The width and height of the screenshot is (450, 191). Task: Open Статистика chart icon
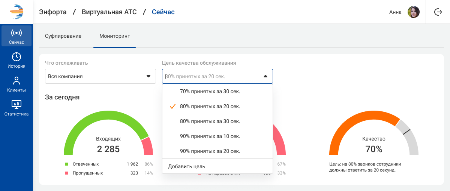point(16,104)
